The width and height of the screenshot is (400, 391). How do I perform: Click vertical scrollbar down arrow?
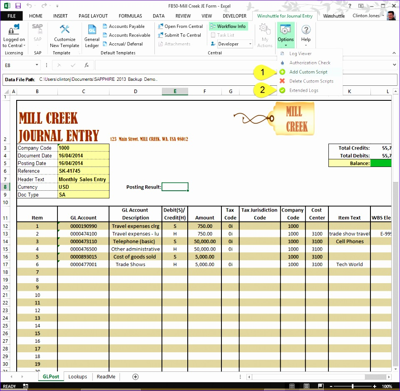tap(395, 369)
